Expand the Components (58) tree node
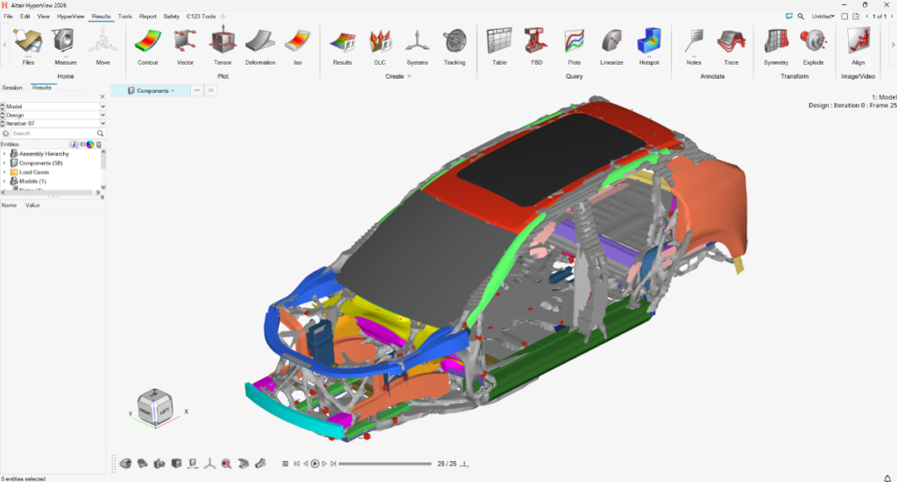The width and height of the screenshot is (897, 482). coord(4,164)
